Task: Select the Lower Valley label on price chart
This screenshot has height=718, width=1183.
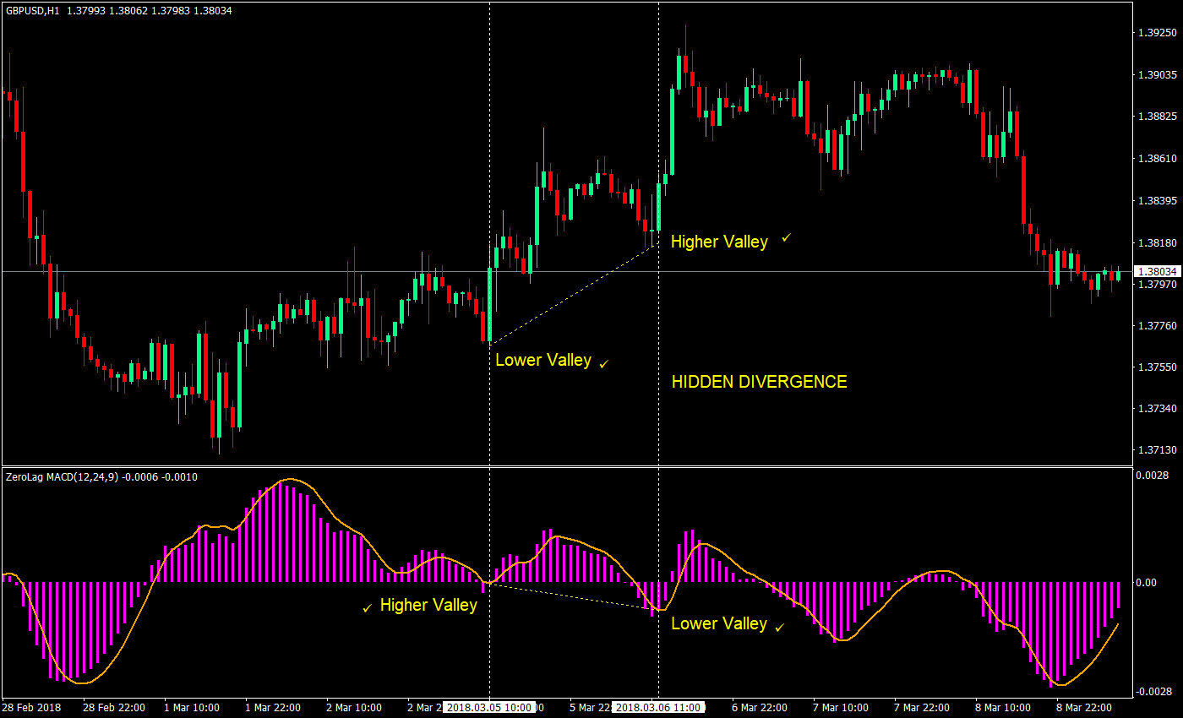Action: point(543,360)
